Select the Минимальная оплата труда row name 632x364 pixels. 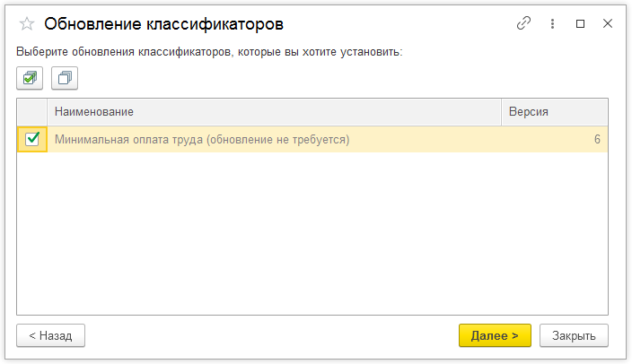[x=202, y=139]
